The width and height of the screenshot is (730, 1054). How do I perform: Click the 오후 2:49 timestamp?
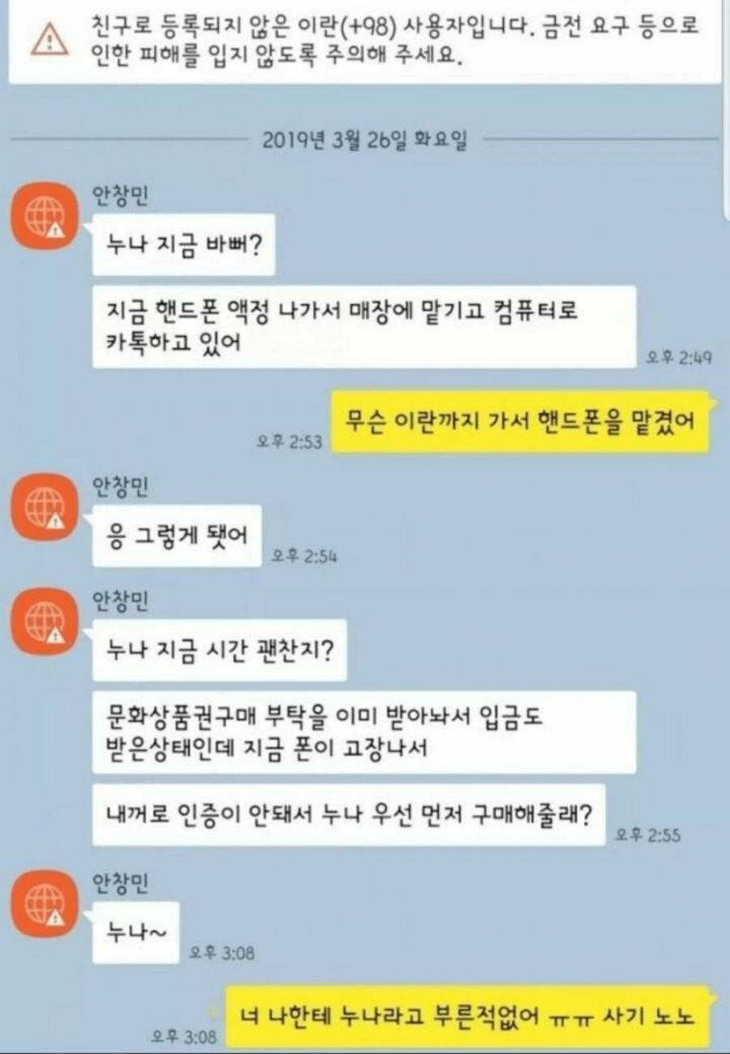pos(679,357)
